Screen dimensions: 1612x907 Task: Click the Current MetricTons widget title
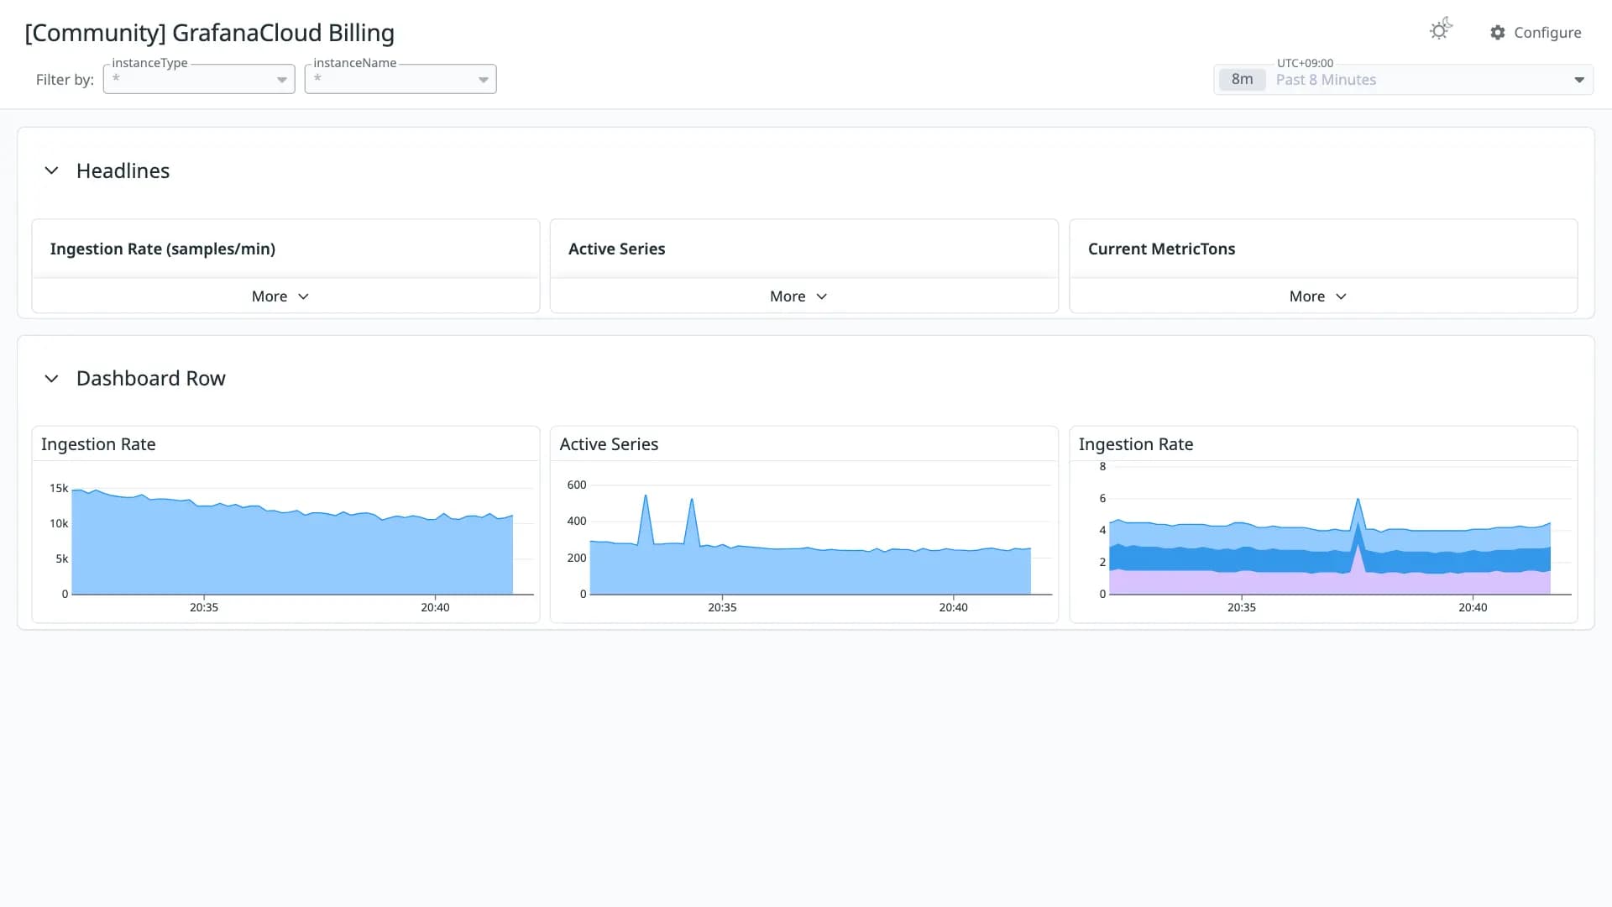click(x=1161, y=249)
